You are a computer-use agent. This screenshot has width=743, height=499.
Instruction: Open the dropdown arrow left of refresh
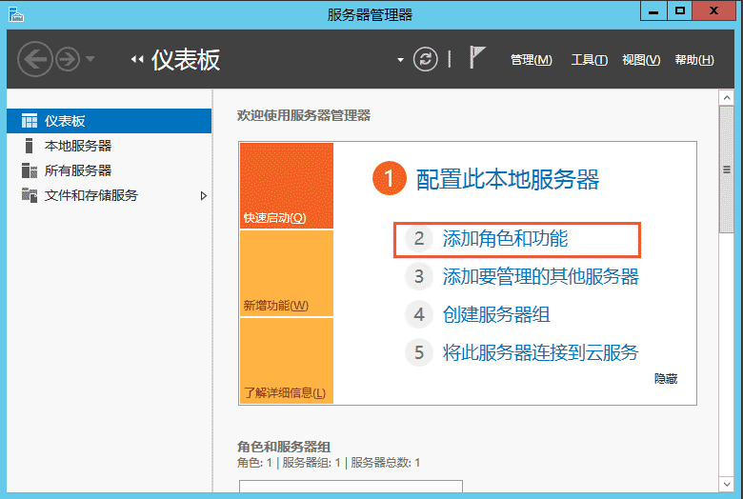click(x=401, y=60)
